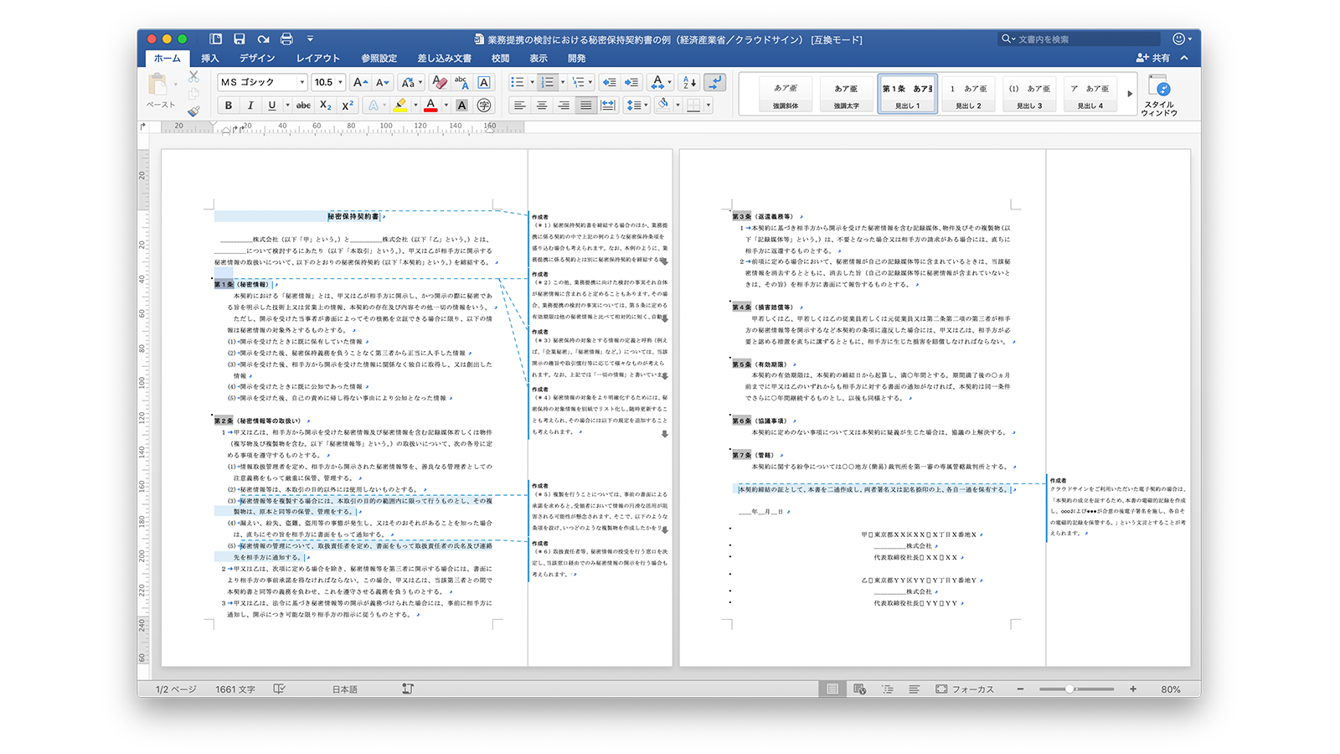The image size is (1340, 754).
Task: Open the borders dropdown arrow
Action: click(x=709, y=105)
